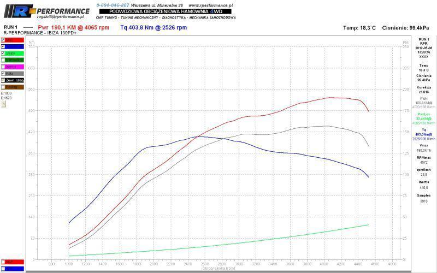This screenshot has height=273, width=437.
Task: Click the 250 tick on the KM axis
Action: (406, 47)
